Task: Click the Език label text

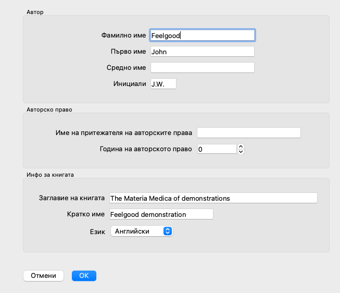Action: point(97,231)
